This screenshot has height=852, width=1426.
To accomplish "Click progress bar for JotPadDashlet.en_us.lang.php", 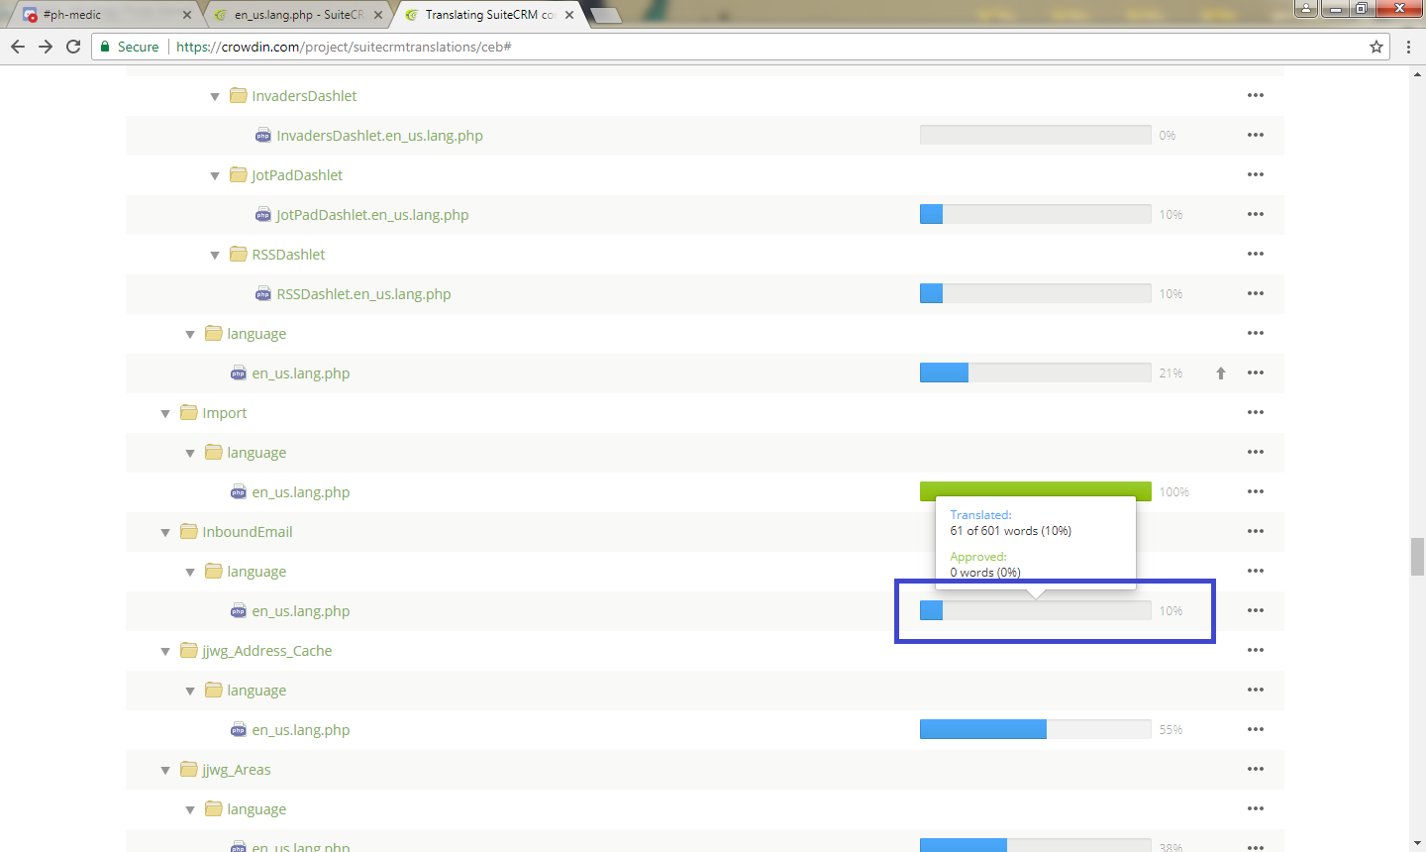I will pyautogui.click(x=1036, y=214).
